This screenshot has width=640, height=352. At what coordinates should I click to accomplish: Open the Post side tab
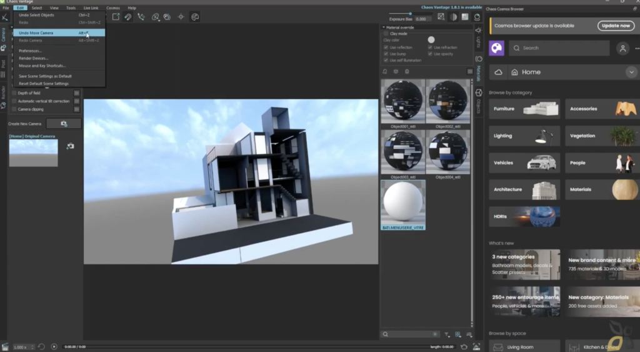(3, 69)
